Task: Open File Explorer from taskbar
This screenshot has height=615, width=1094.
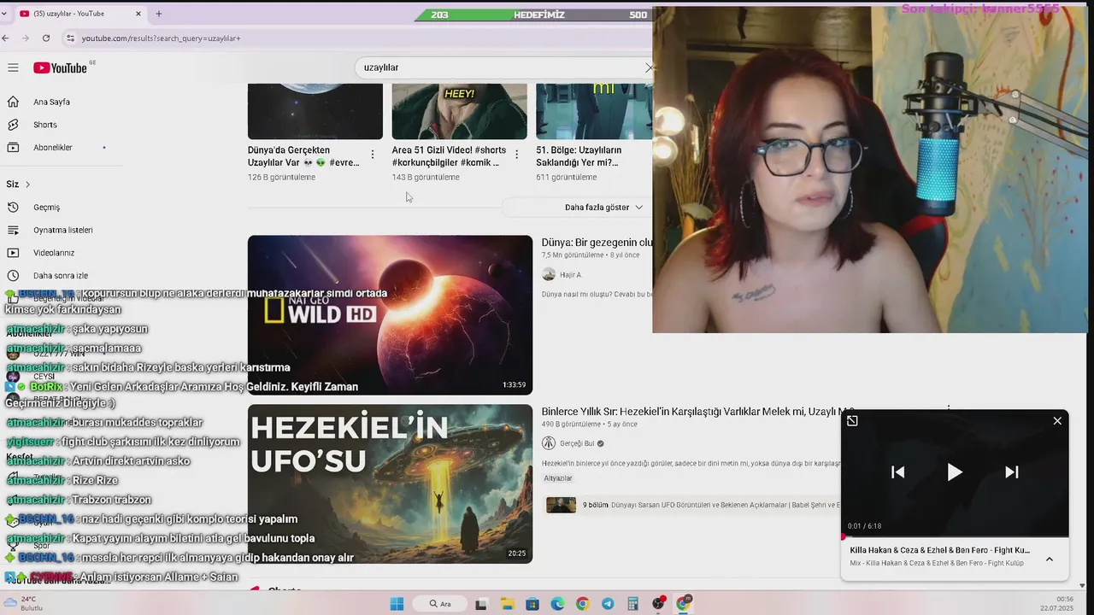Action: tap(507, 604)
